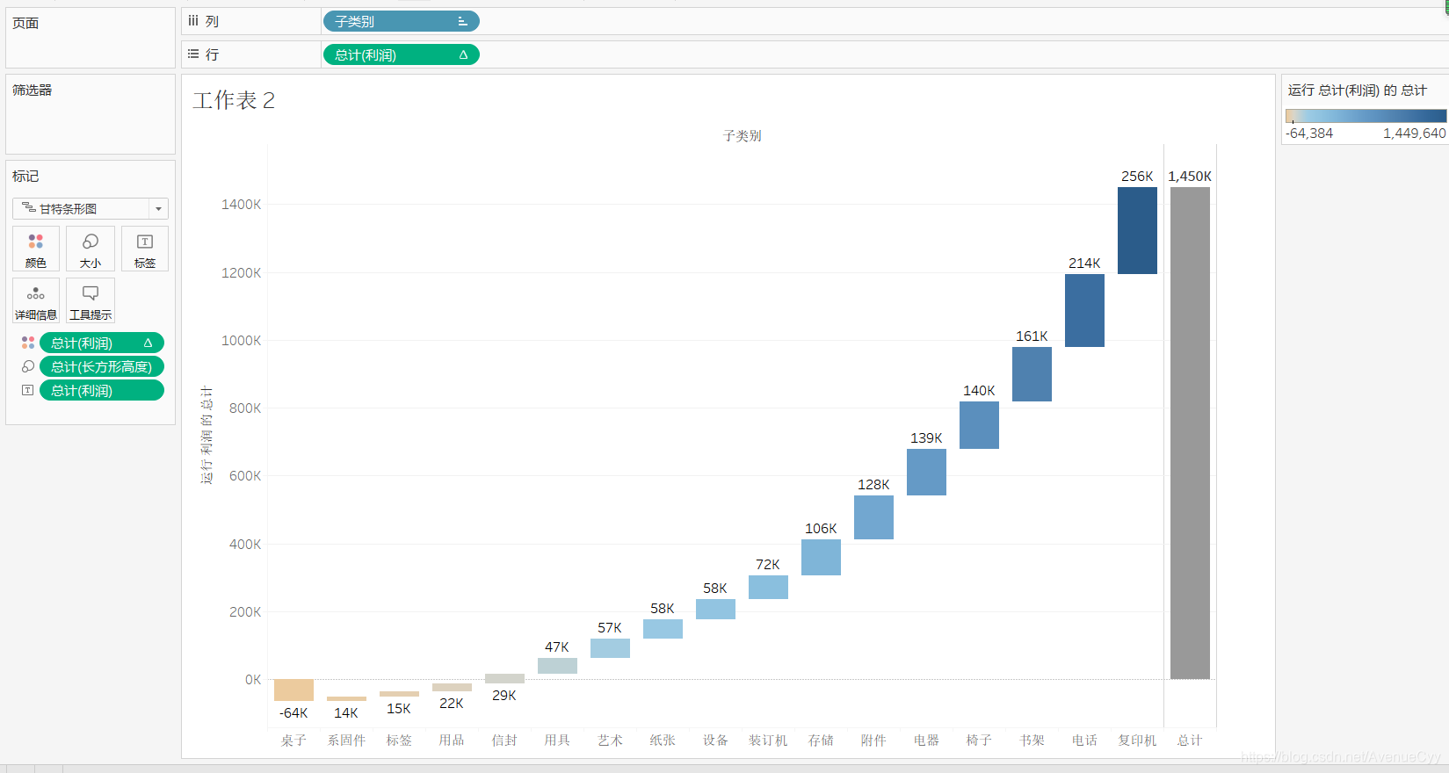Click the 艺术 category axis label
The height and width of the screenshot is (773, 1449).
pyautogui.click(x=610, y=740)
